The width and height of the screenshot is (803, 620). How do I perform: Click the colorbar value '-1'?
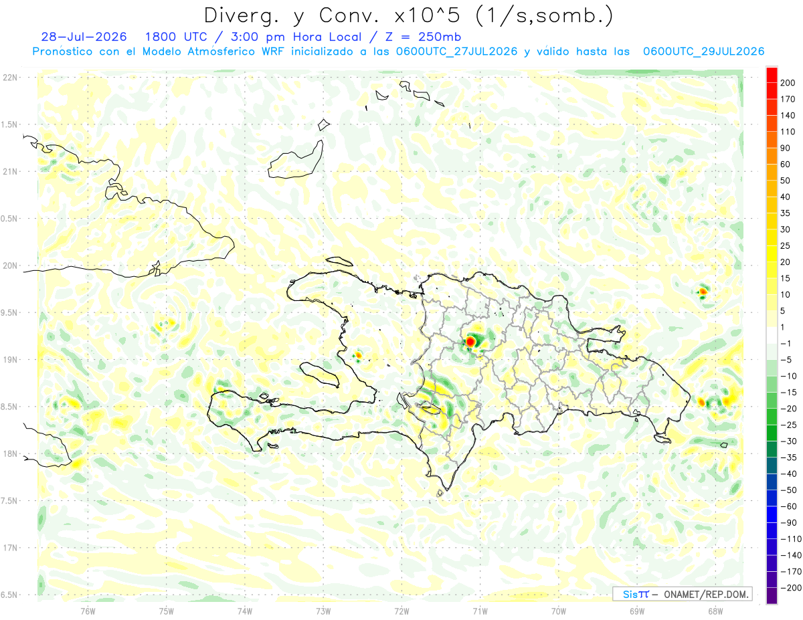(786, 344)
